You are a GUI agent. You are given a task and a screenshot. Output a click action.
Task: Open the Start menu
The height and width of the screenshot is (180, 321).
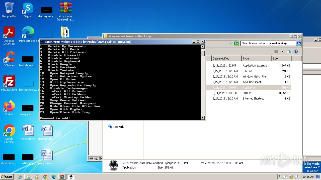tap(7, 177)
